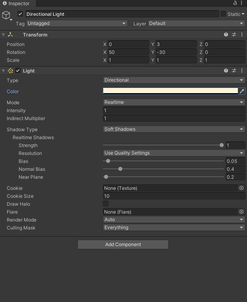247x302 pixels.
Task: Click the Strength numeric field
Action: pos(236,145)
